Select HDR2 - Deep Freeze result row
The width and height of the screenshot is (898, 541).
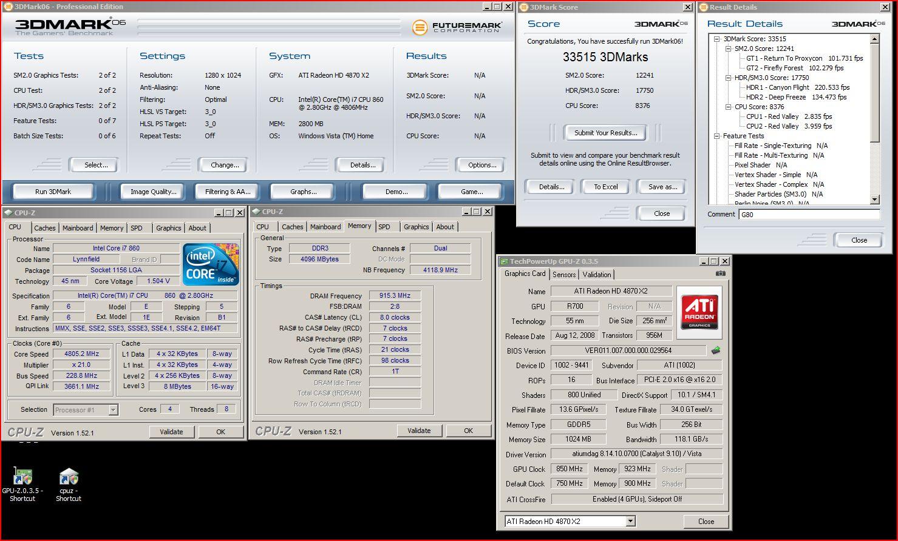tap(796, 97)
